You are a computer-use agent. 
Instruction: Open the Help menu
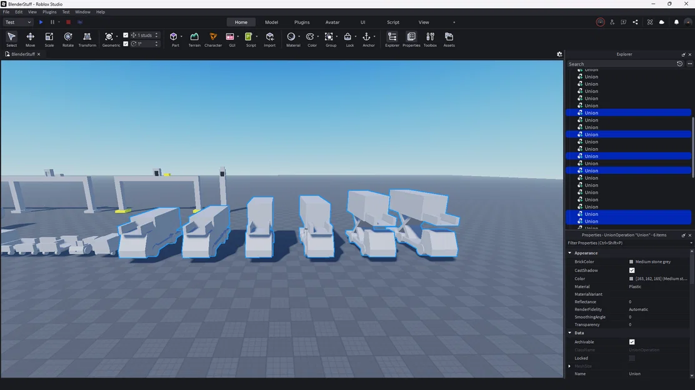(x=101, y=12)
